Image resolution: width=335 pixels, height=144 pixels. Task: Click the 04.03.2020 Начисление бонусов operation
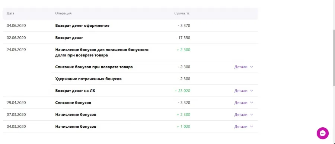tap(76, 127)
